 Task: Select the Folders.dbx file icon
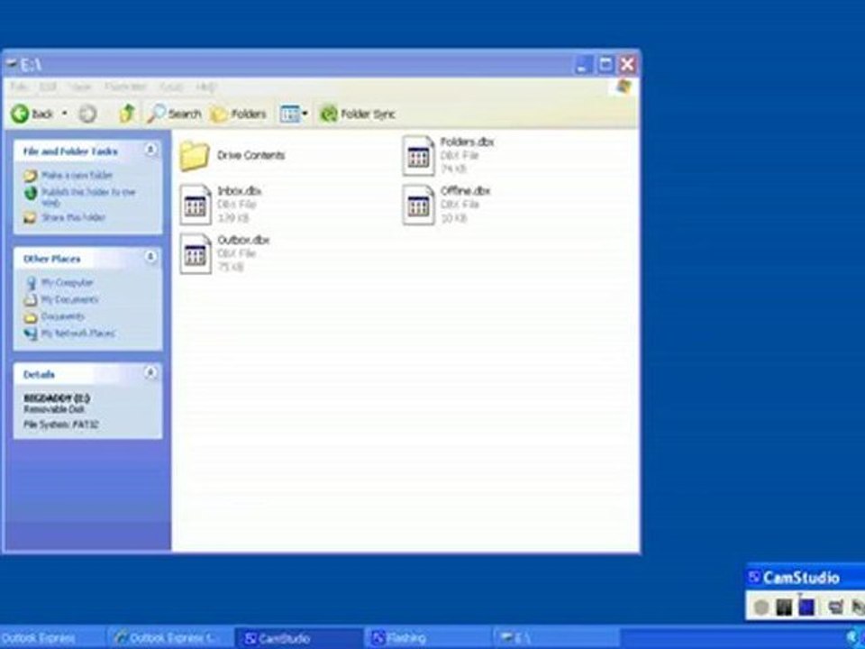point(418,156)
